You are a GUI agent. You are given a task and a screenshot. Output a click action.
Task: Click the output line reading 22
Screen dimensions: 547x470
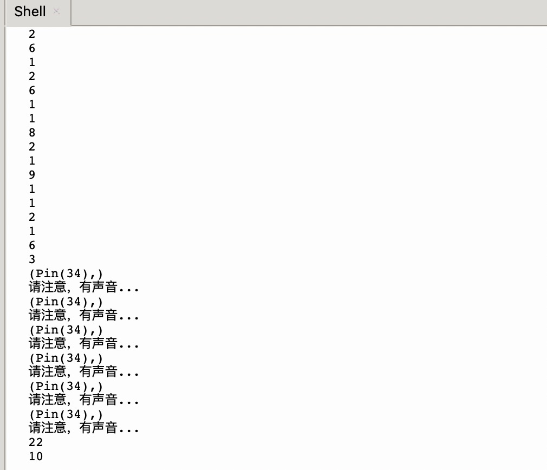(x=36, y=442)
